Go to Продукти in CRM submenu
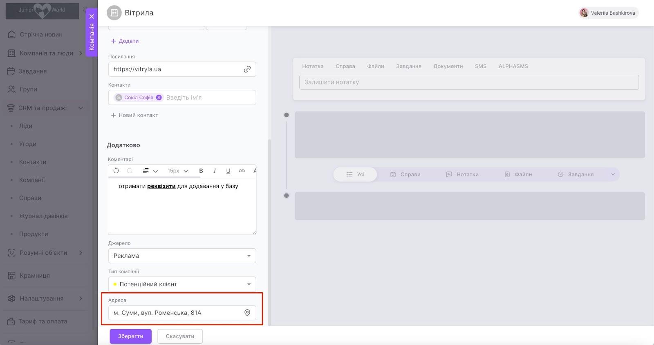The height and width of the screenshot is (345, 654). [34, 234]
